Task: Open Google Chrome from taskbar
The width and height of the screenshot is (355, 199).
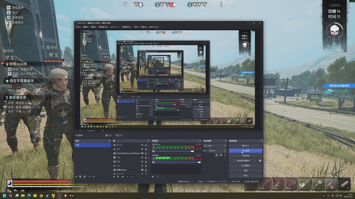Action: click(x=41, y=195)
